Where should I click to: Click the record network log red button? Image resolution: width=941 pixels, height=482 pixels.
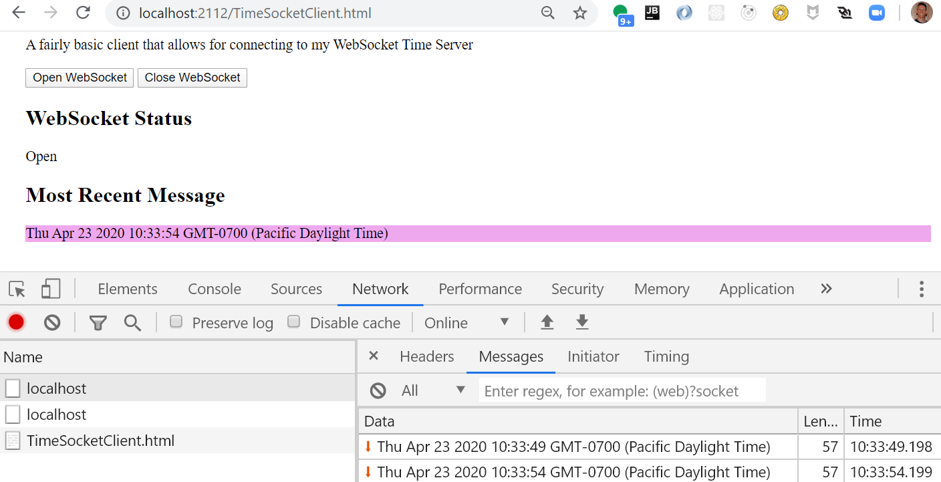(16, 323)
